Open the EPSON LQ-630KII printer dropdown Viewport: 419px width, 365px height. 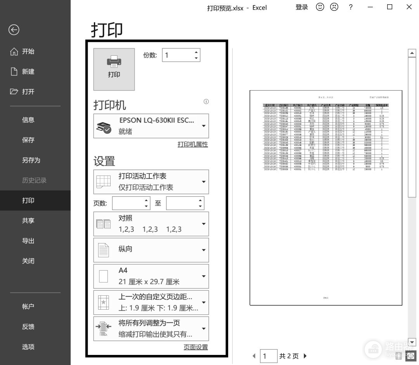click(x=151, y=126)
